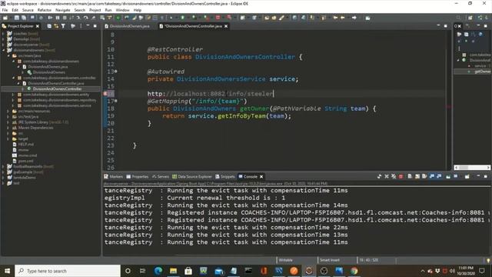Toggle Word Wrap in Console toolbar
492x277 pixels.
pos(424,176)
